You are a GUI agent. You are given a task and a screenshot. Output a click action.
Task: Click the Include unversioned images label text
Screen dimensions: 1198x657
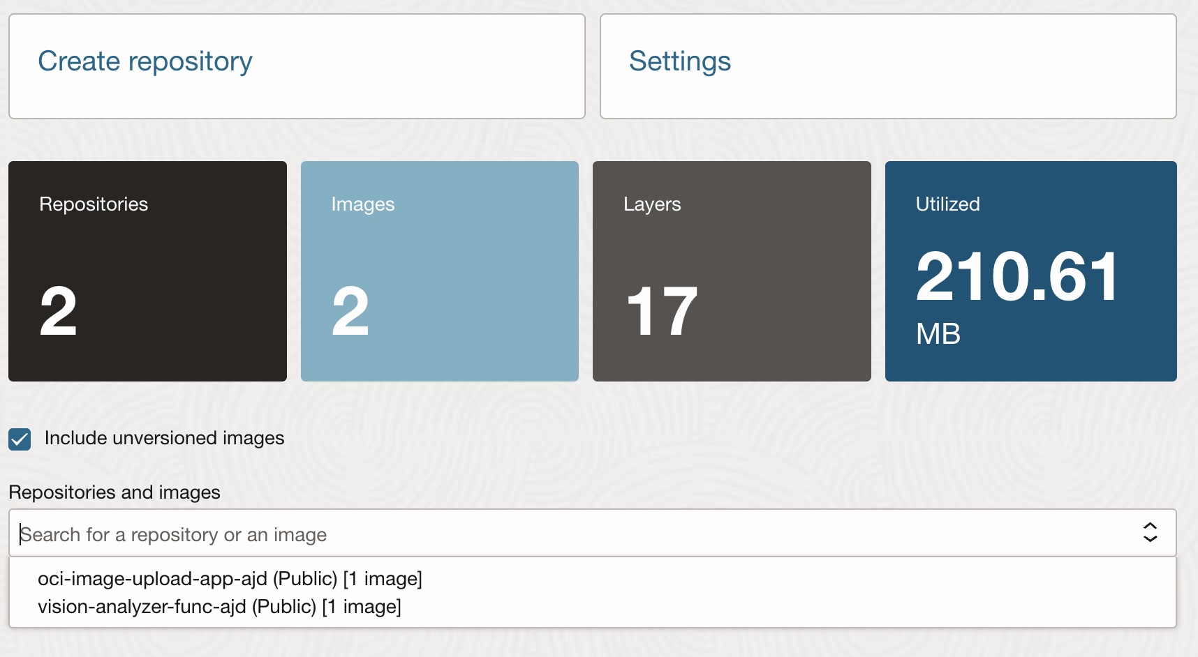[x=164, y=438]
